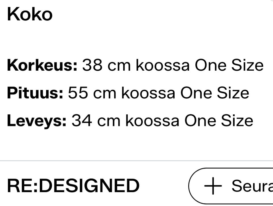Click One Size in the Pituus row
The image size is (273, 206).
coord(215,93)
